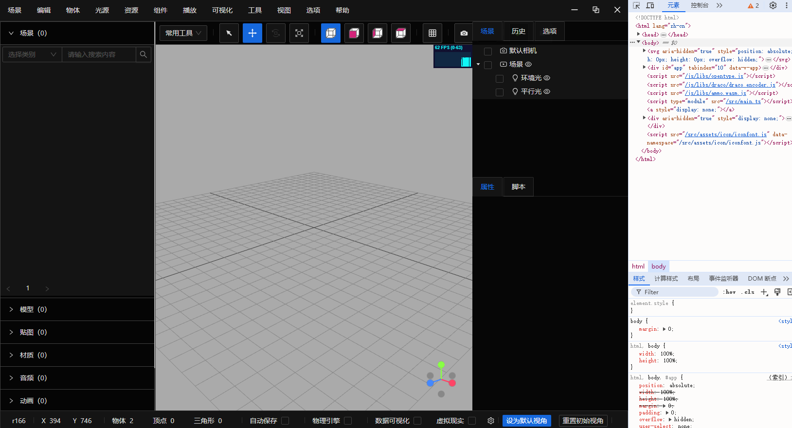Click the 设为默认视角 button
The height and width of the screenshot is (428, 792).
tap(526, 421)
